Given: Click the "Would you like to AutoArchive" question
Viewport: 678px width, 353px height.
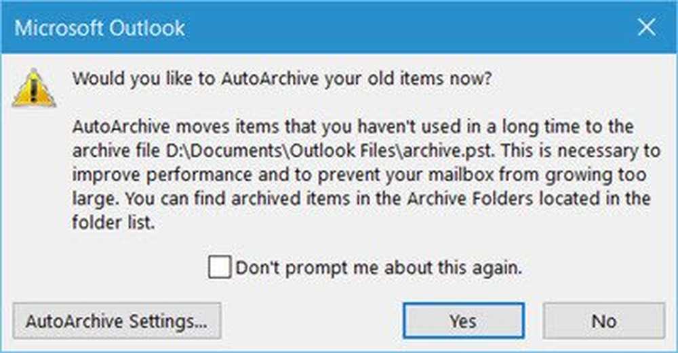Looking at the screenshot, I should coord(281,78).
